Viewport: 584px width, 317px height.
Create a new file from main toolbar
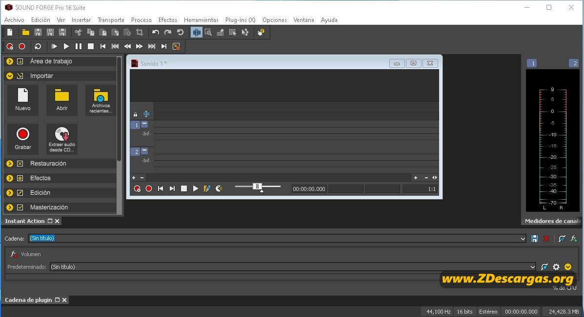10,32
